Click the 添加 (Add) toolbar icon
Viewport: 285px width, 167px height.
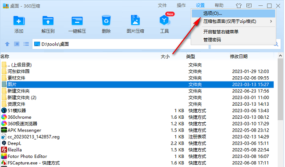(x=19, y=20)
